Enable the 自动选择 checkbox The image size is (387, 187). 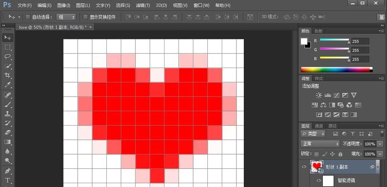coord(27,17)
